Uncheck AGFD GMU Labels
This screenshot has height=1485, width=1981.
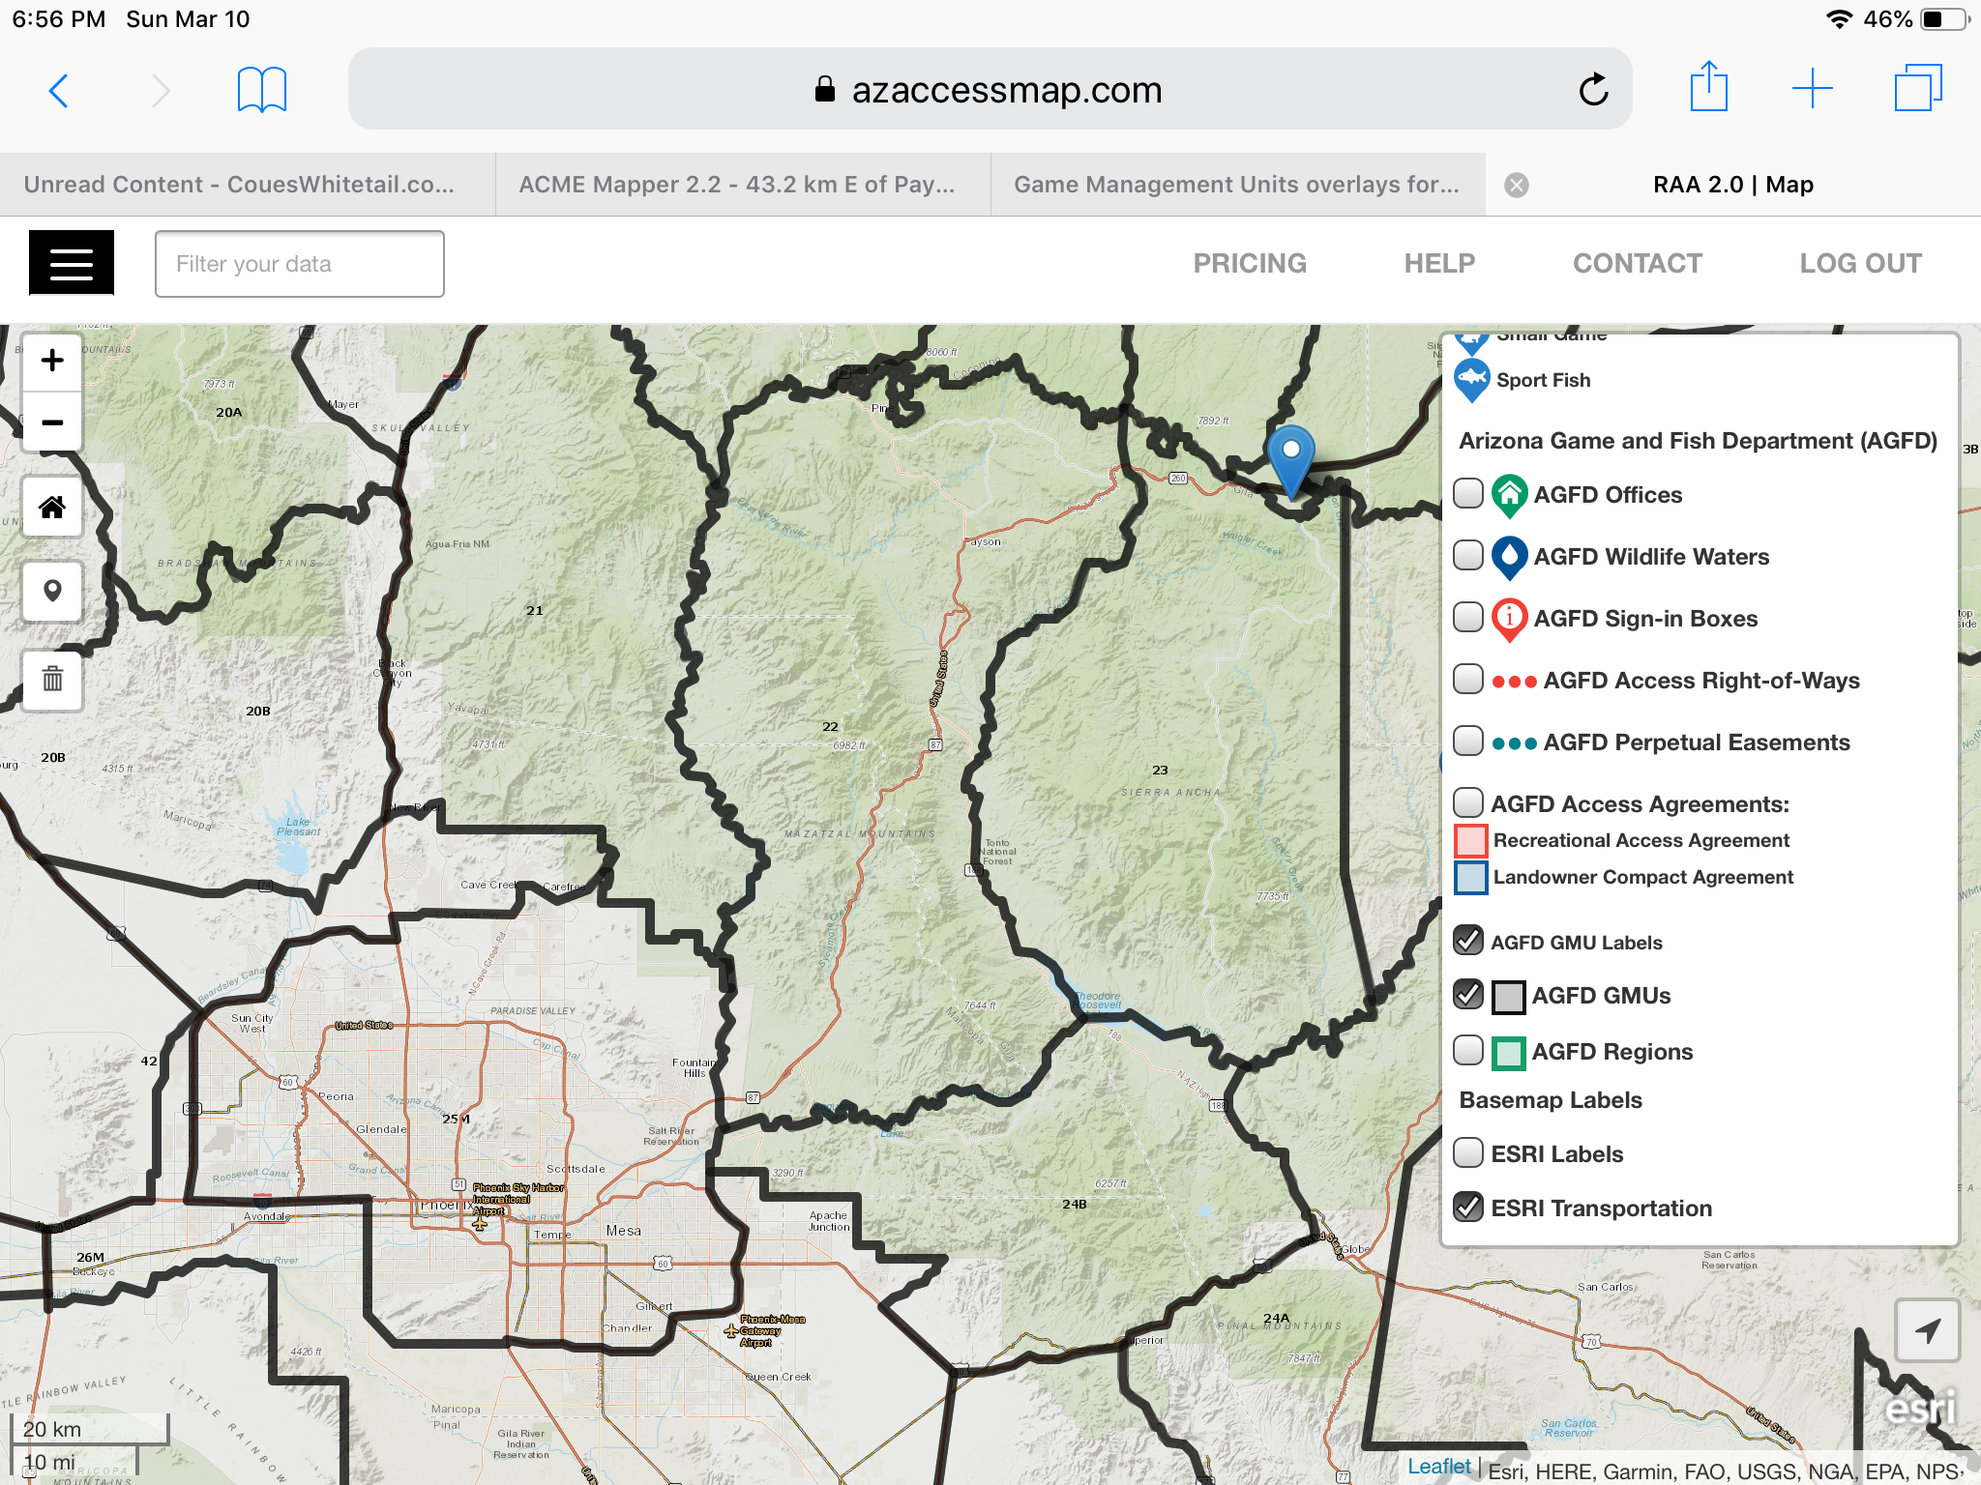[x=1468, y=940]
